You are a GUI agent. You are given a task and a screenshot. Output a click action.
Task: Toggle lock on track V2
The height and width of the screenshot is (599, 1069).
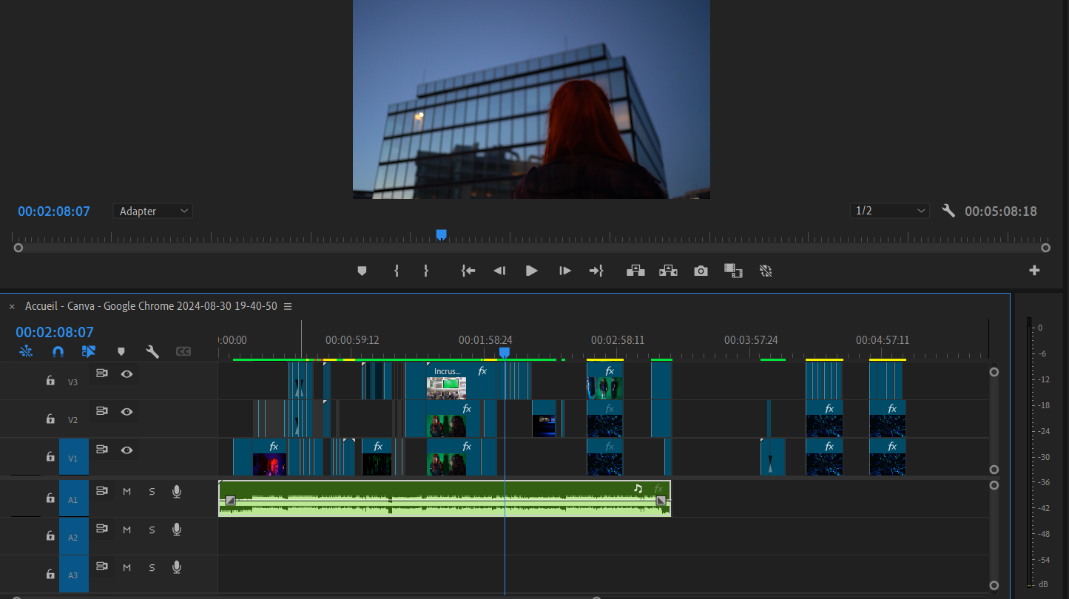coord(50,419)
